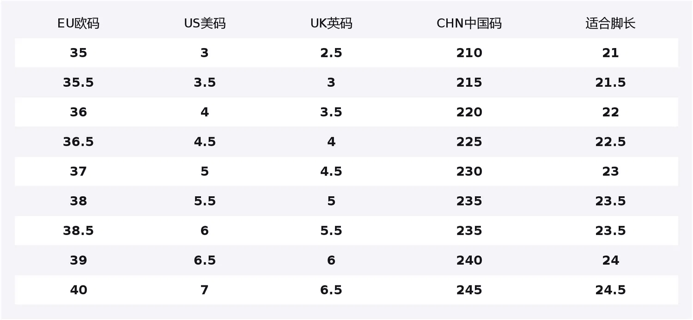The image size is (693, 320).
Task: Click the UK英码 column header
Action: [x=331, y=24]
